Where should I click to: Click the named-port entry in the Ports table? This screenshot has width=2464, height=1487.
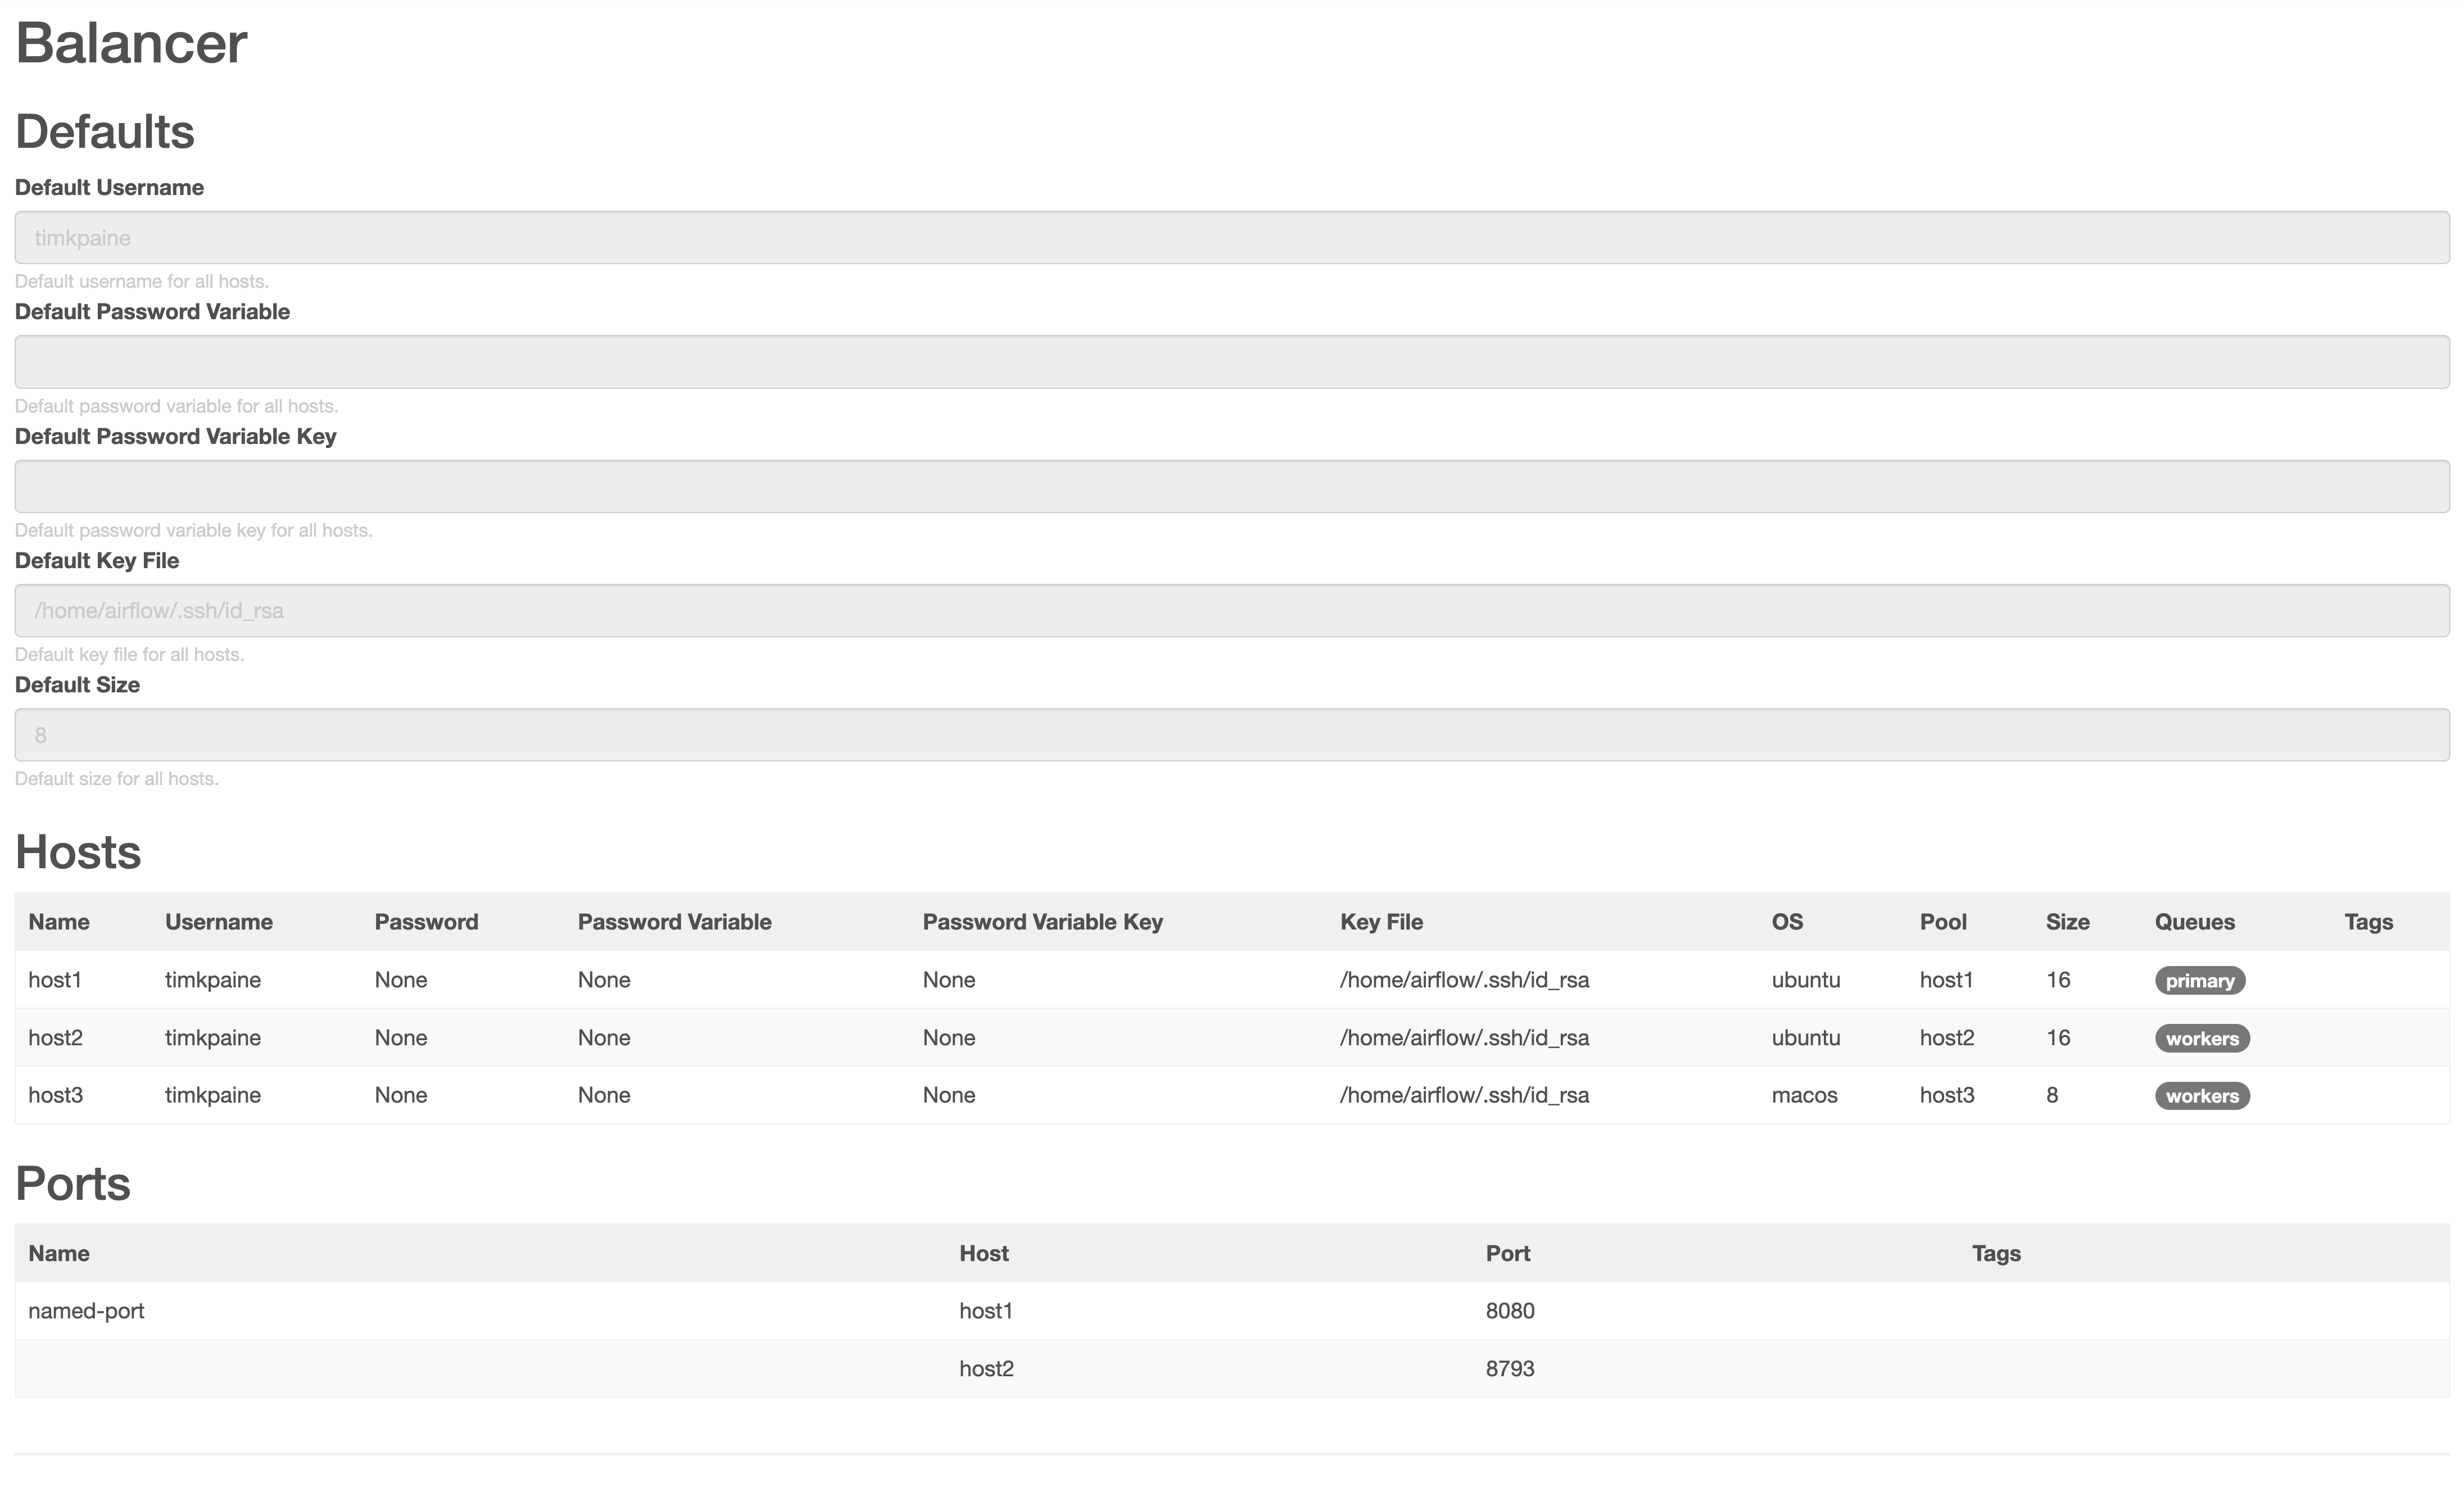pyautogui.click(x=86, y=1310)
